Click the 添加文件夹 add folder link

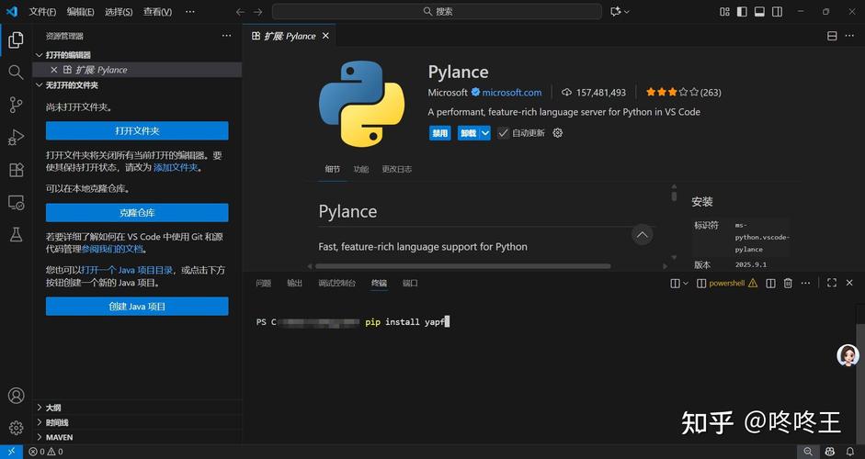[175, 167]
